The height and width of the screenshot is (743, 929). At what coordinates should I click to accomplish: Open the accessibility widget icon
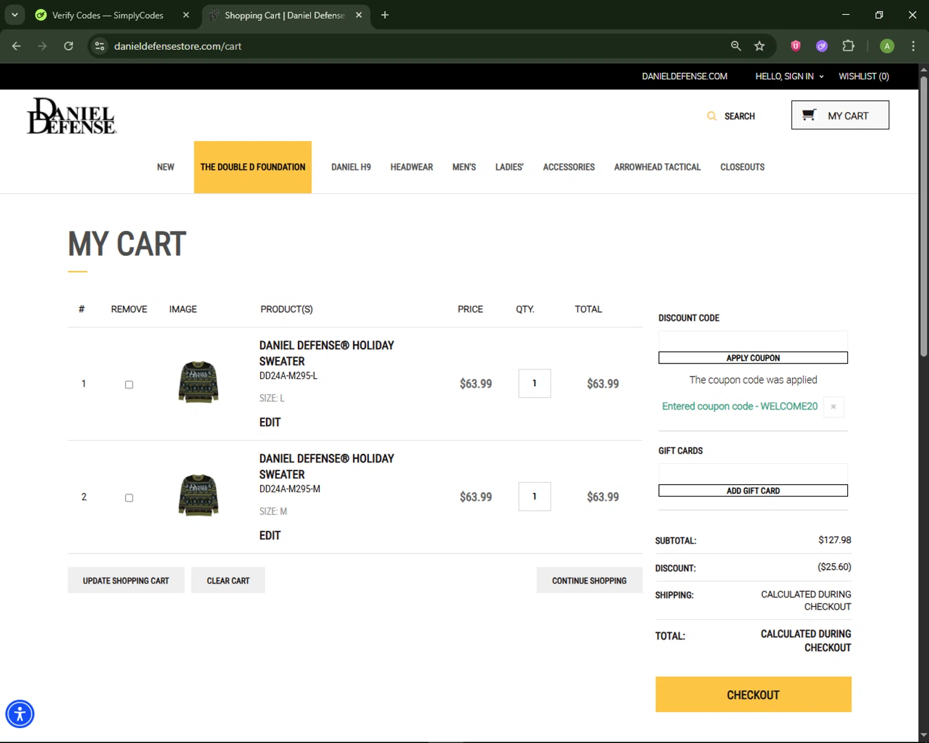pos(20,714)
